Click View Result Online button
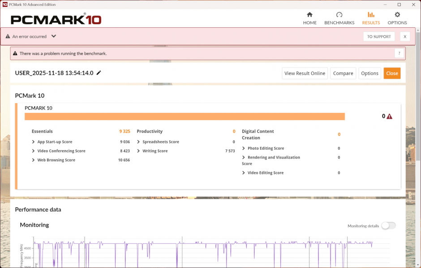The width and height of the screenshot is (421, 268). pos(305,73)
